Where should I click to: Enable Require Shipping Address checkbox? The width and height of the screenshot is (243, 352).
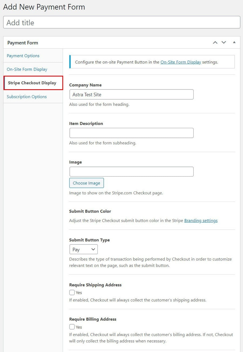(72, 293)
